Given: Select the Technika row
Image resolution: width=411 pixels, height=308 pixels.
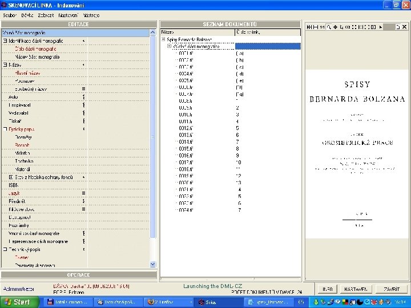Looking at the screenshot, I should coord(75,161).
